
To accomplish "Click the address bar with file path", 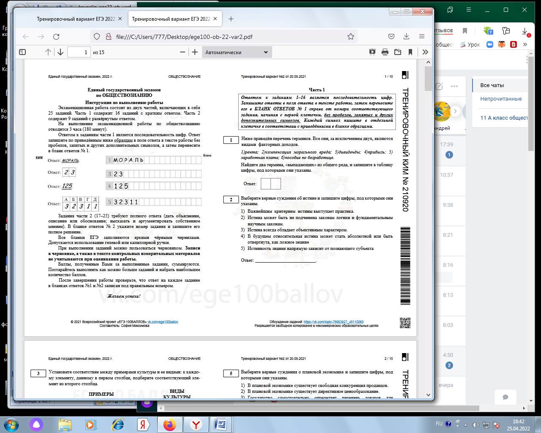I will click(224, 37).
